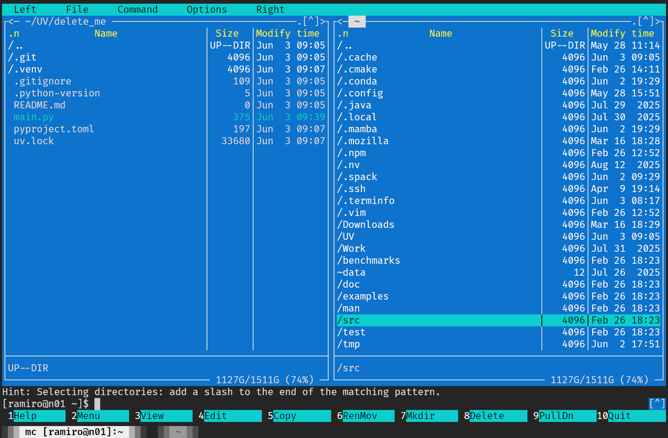668x438 pixels.
Task: Select the /.java directory
Action: click(x=499, y=105)
